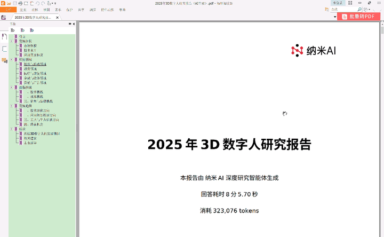Viewport: 384px width, 237px height.
Task: Click the second bookmark toolbar icon
Action: 22,30
